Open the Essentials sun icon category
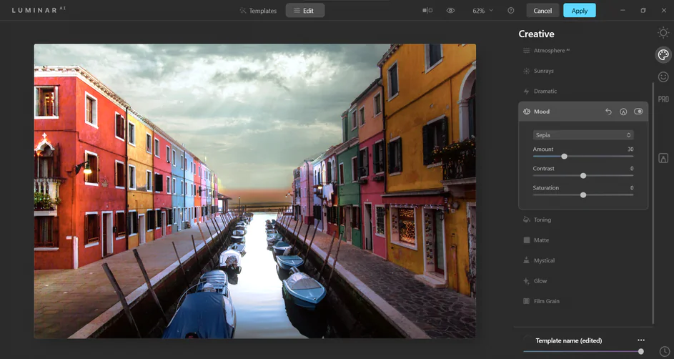Screen dimensions: 674x359 tap(663, 33)
